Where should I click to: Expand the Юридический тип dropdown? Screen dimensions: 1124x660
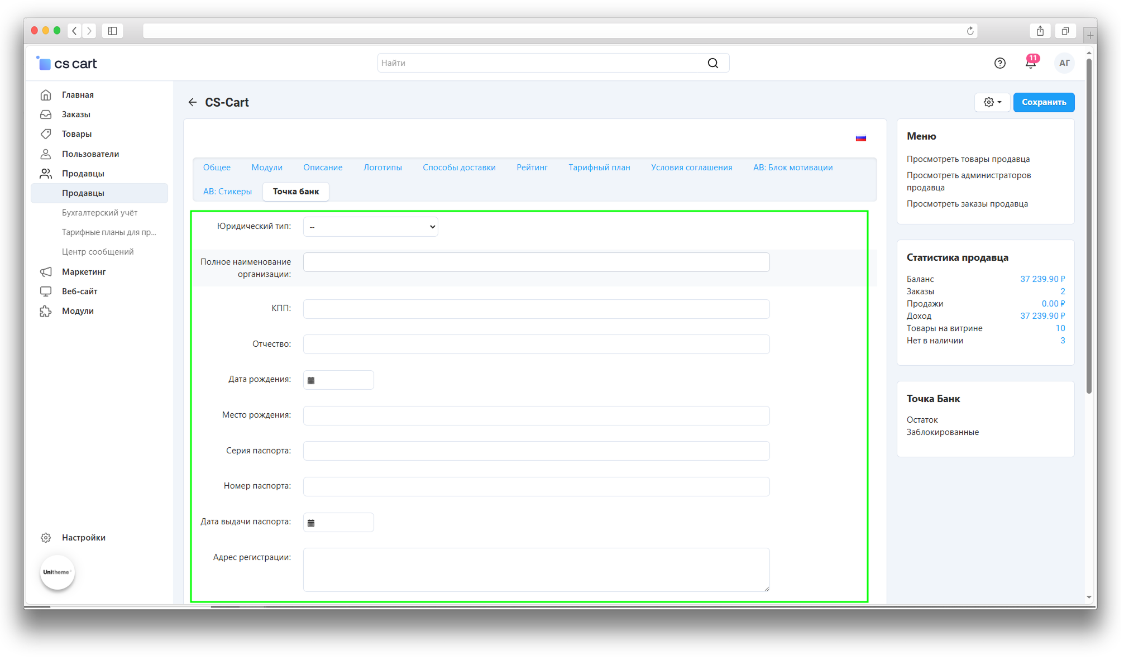[370, 227]
